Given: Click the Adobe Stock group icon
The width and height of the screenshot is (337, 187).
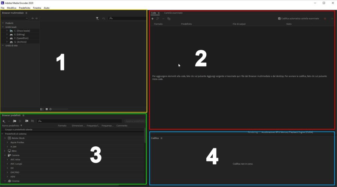Looking at the screenshot, I should pos(9,138).
